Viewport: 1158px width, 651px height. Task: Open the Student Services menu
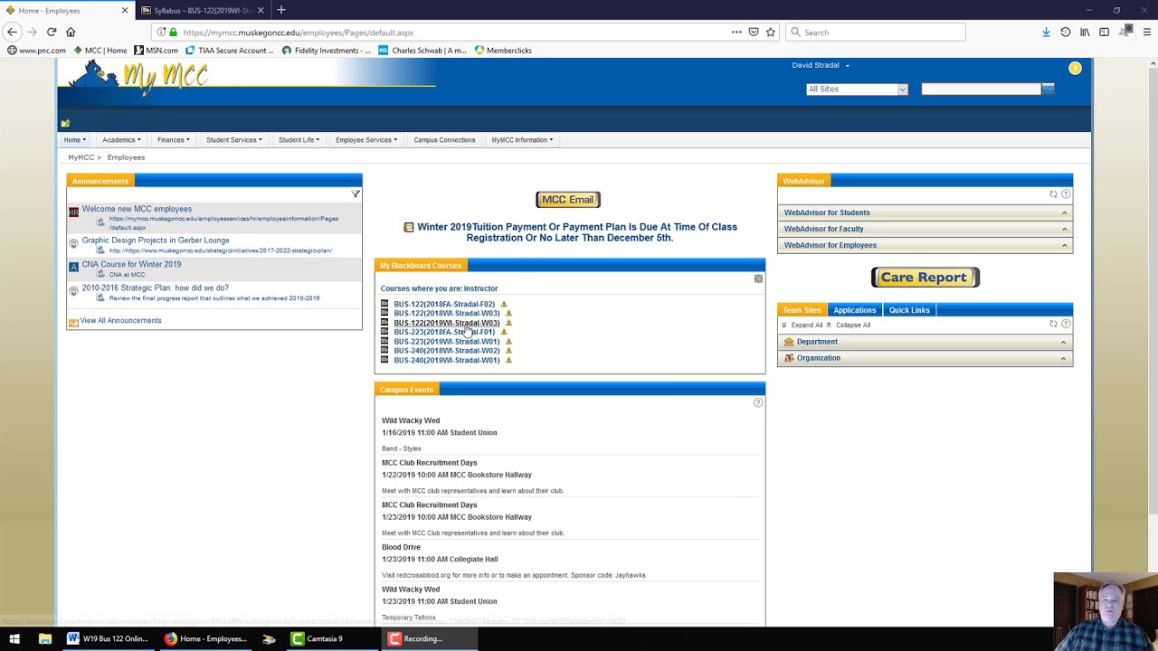click(x=234, y=140)
